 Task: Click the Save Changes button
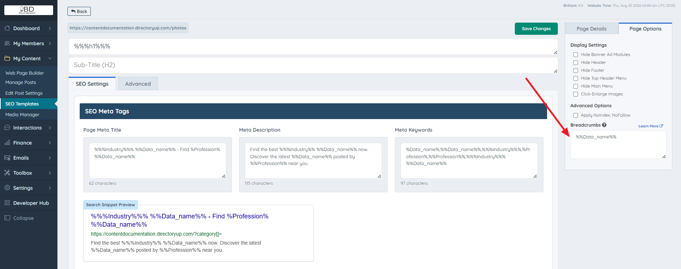536,29
